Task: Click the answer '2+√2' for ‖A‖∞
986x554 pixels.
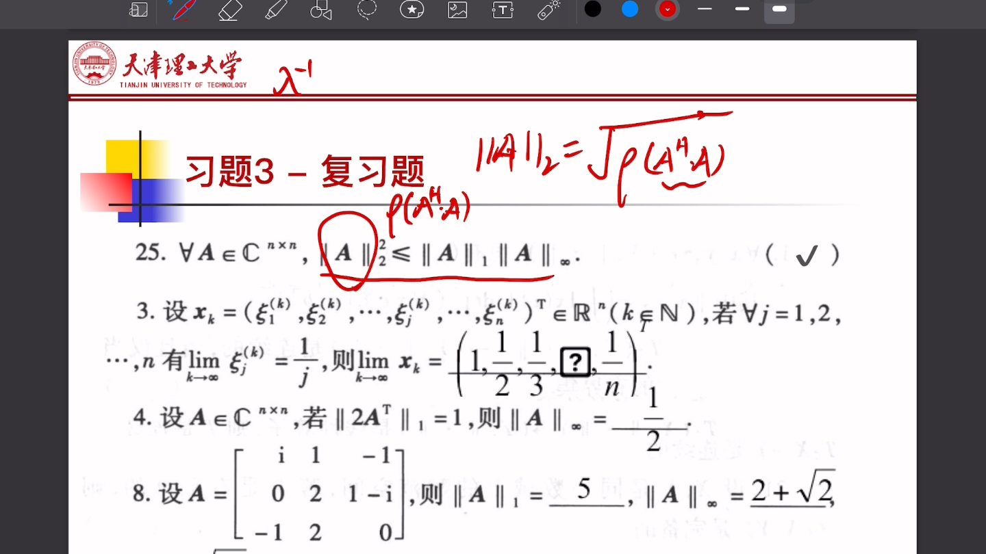Action: click(793, 490)
